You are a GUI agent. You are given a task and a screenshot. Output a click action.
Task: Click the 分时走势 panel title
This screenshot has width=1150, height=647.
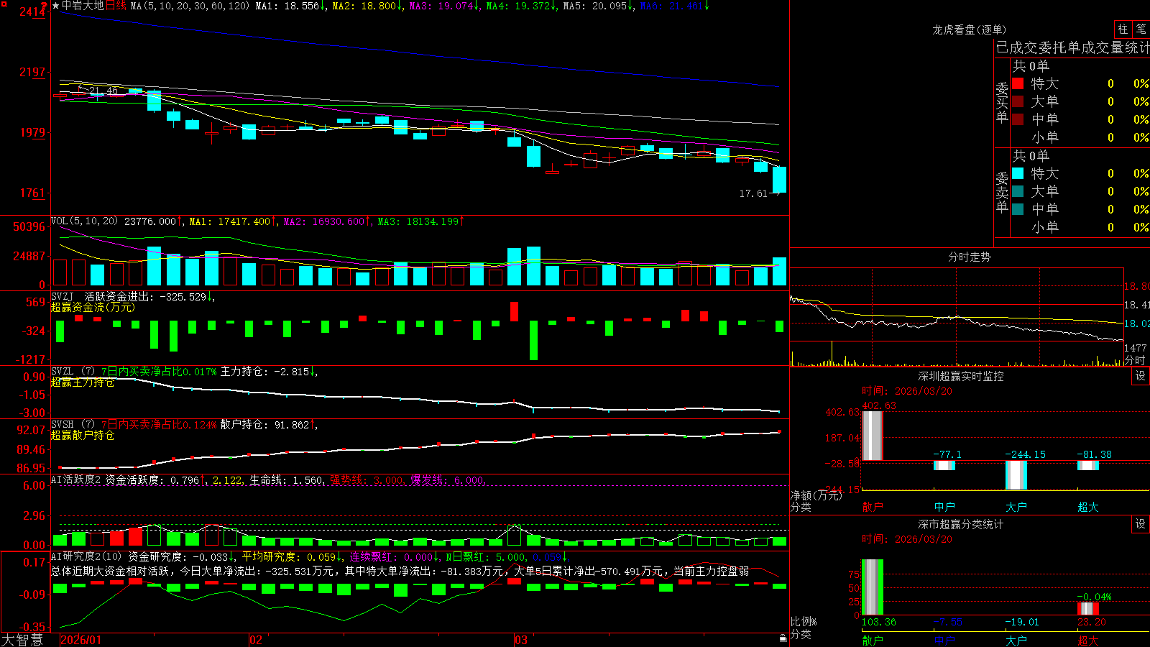pyautogui.click(x=969, y=257)
